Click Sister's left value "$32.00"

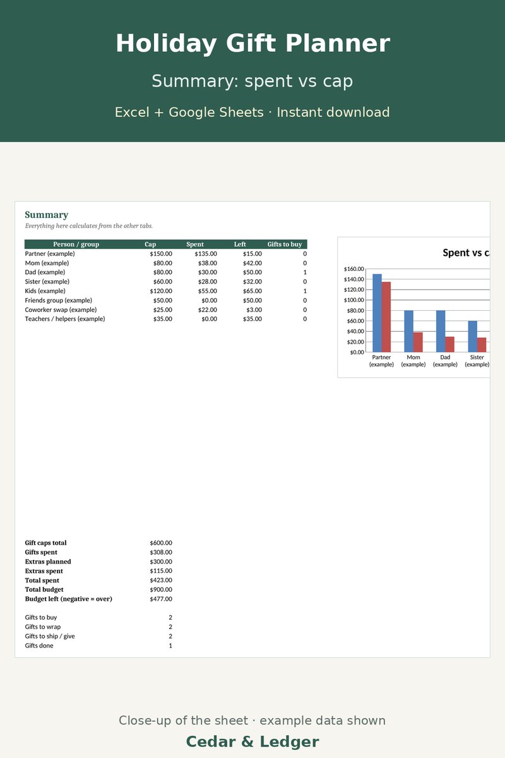(x=252, y=281)
